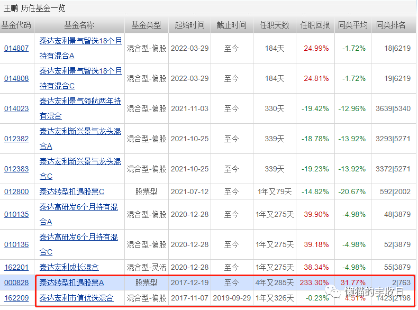Open 泰达宏利景气智选18个月持有混合A fund link

point(80,48)
